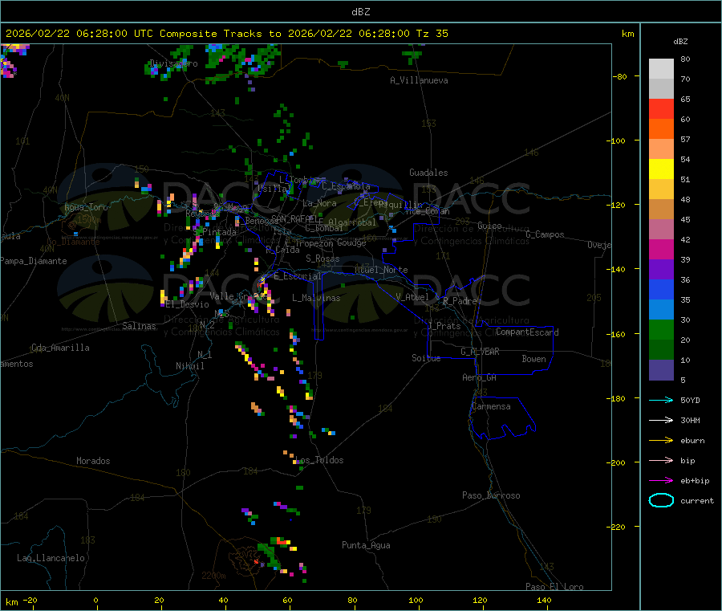Click the Paso_El_Loro label
Screen dimensions: 722x611
pyautogui.click(x=554, y=587)
